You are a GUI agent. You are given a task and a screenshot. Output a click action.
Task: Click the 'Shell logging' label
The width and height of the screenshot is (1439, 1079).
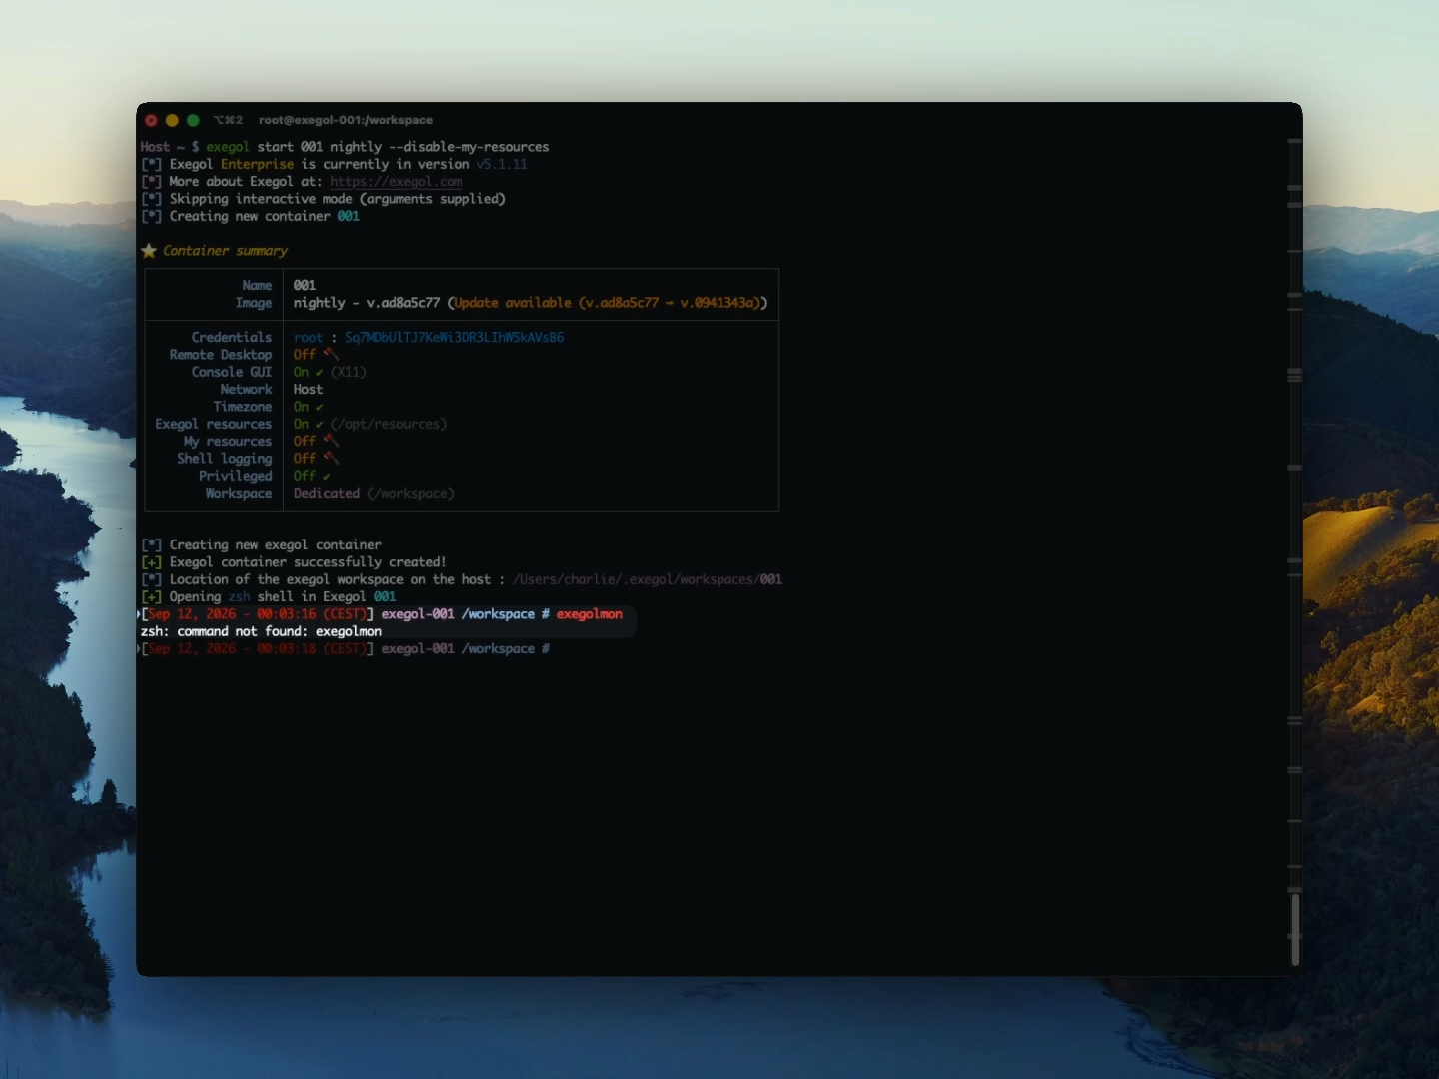click(x=225, y=459)
